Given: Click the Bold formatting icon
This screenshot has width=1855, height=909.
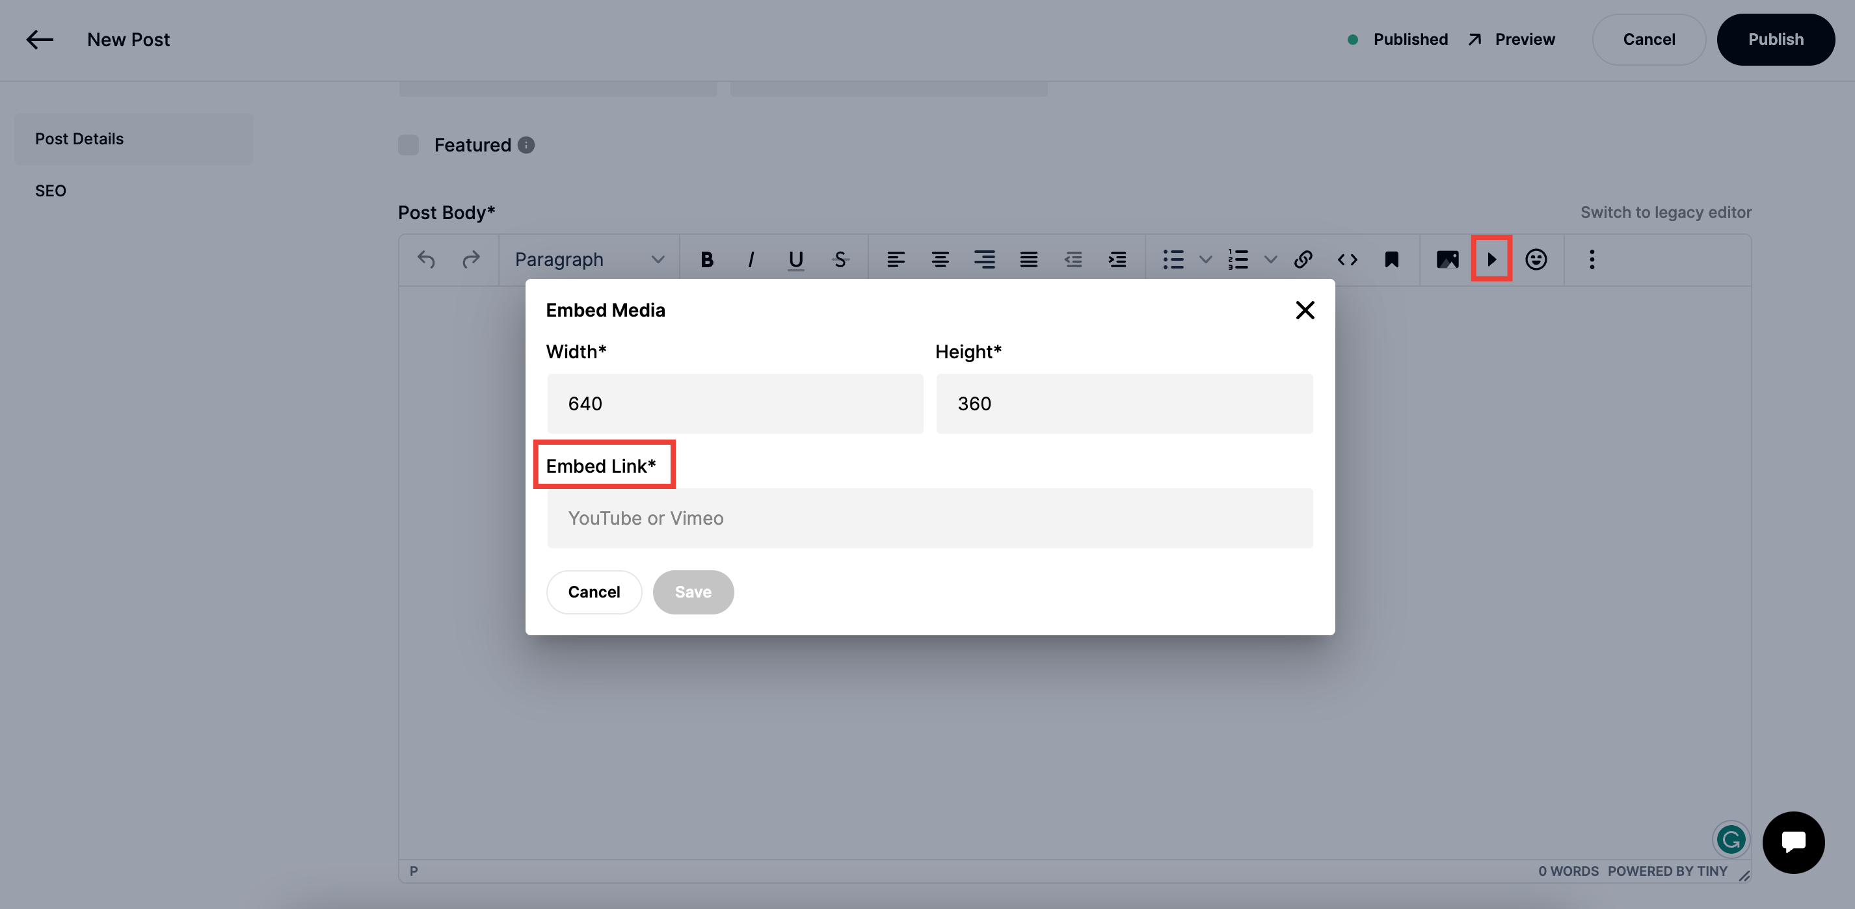Looking at the screenshot, I should 706,259.
